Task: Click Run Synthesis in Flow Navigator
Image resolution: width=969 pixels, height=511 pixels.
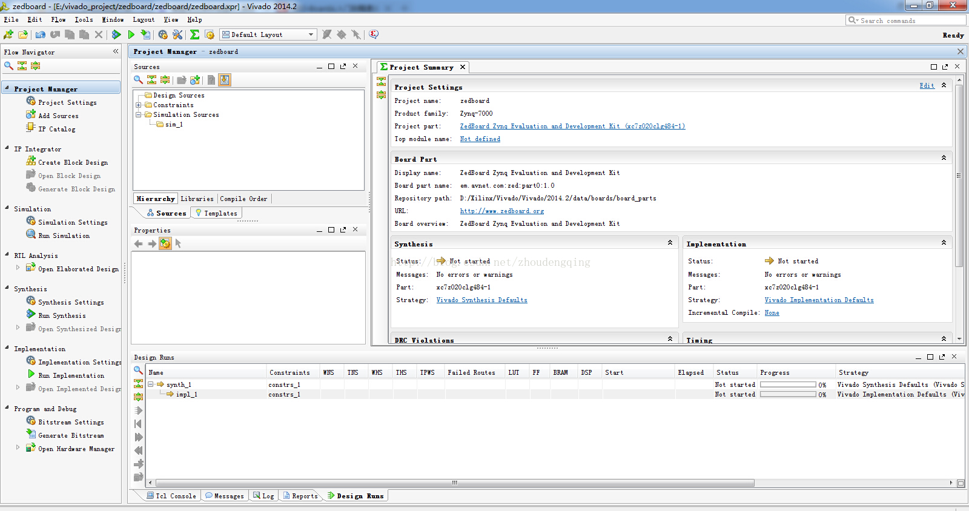Action: click(x=62, y=315)
